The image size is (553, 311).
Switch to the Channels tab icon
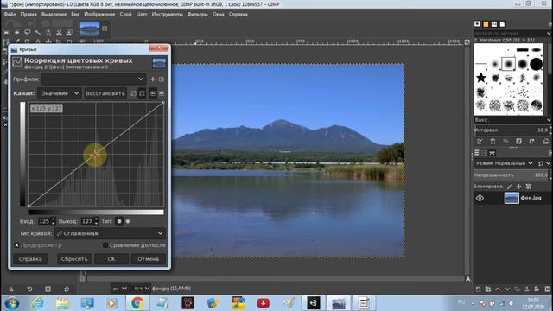pos(484,153)
